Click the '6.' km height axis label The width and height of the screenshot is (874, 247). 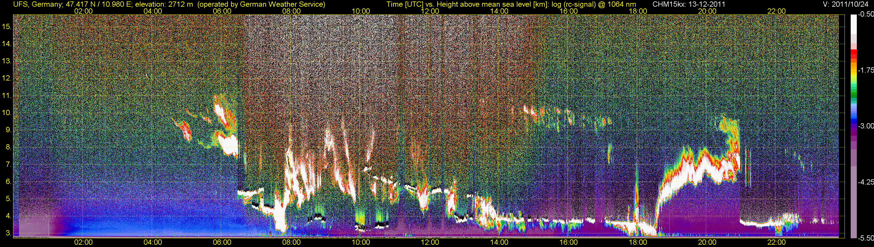pyautogui.click(x=8, y=182)
